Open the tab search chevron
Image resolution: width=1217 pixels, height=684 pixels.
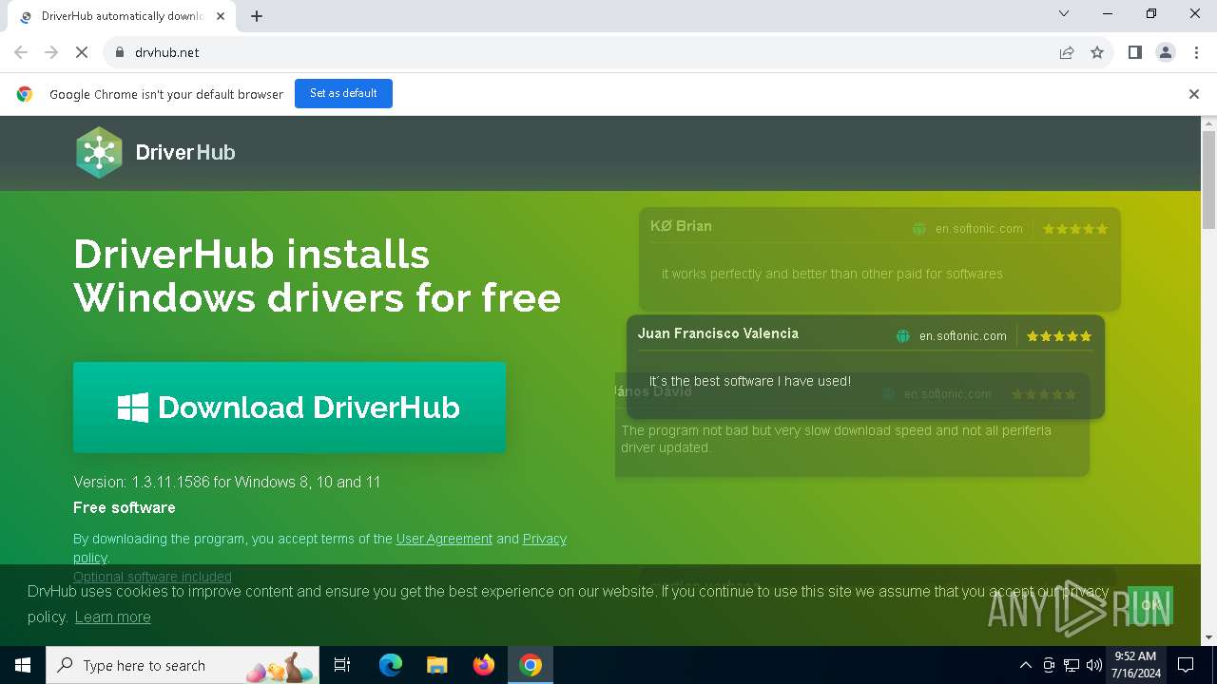click(1064, 13)
